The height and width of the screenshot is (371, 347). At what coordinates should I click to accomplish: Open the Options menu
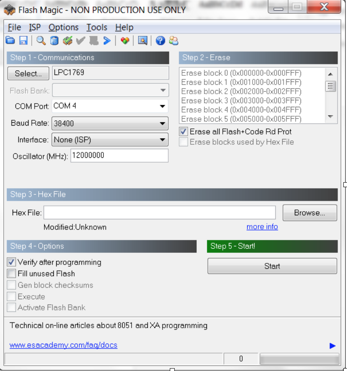point(64,27)
